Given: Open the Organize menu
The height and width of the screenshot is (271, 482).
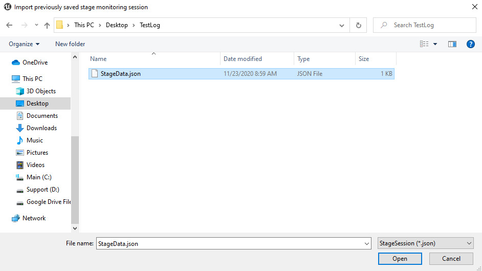Looking at the screenshot, I should pyautogui.click(x=24, y=44).
